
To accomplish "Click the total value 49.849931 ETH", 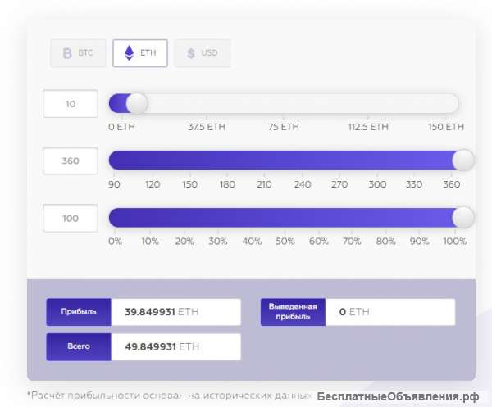I will click(175, 346).
